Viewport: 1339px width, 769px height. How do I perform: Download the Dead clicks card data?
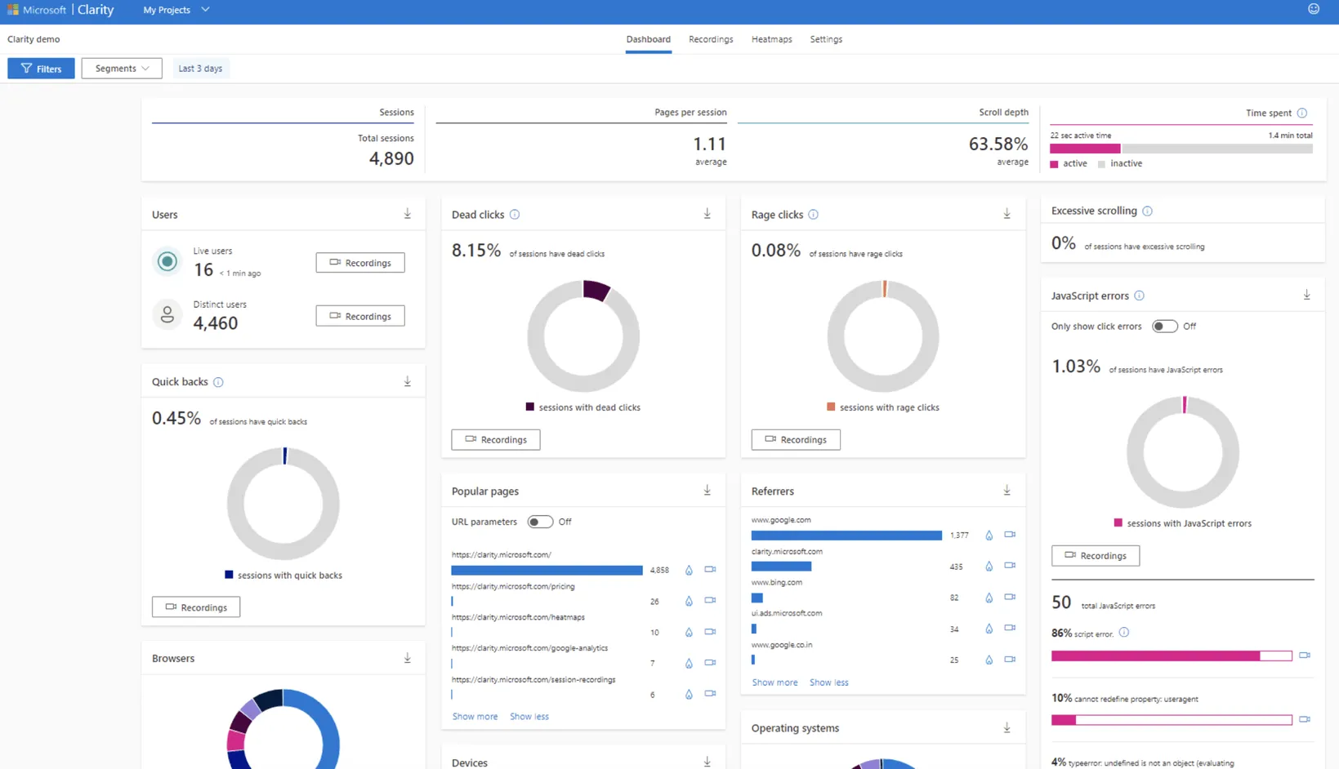[x=707, y=214]
